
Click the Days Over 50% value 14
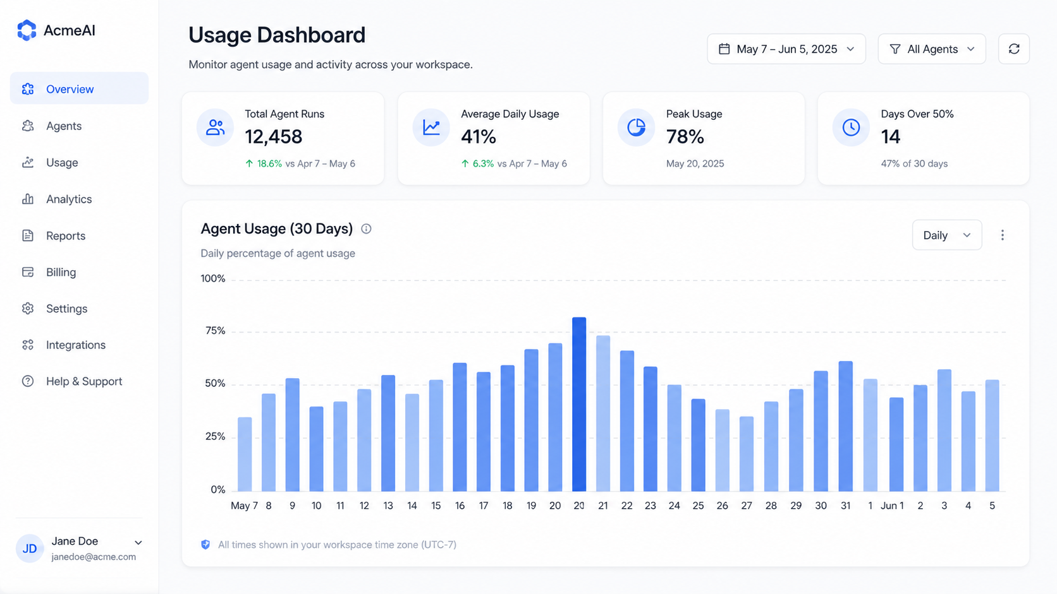coord(891,136)
